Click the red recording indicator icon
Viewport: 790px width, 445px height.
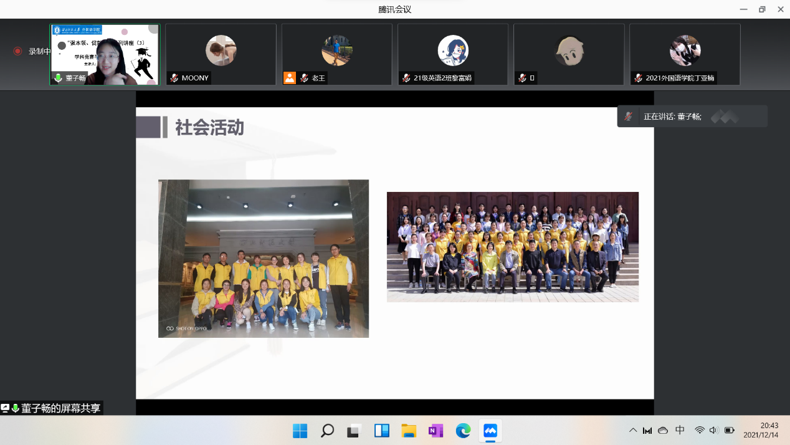tap(18, 51)
